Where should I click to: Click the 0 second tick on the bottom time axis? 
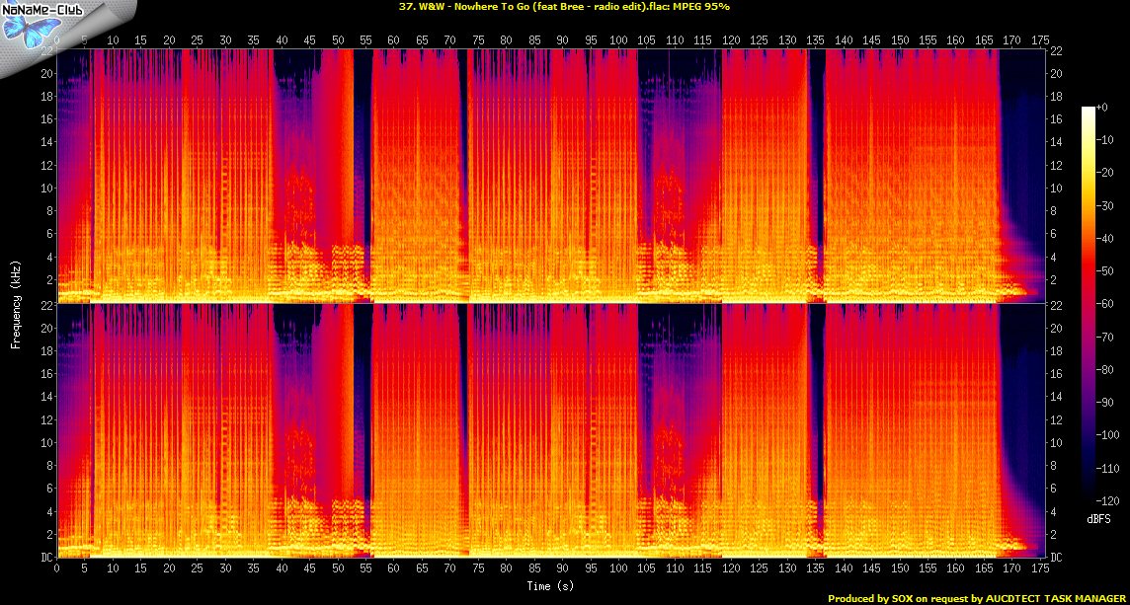coord(57,569)
